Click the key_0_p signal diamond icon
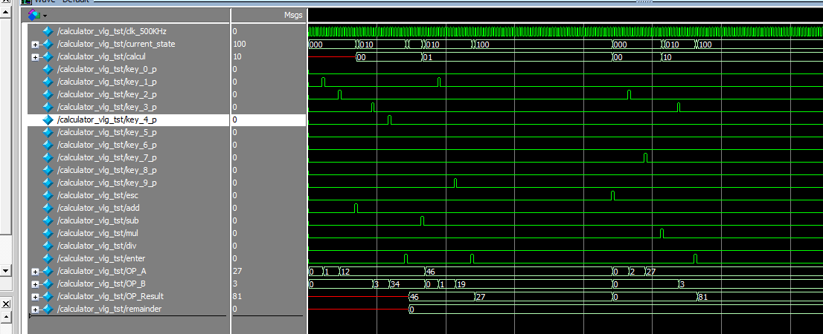This screenshot has height=334, width=823. click(48, 69)
